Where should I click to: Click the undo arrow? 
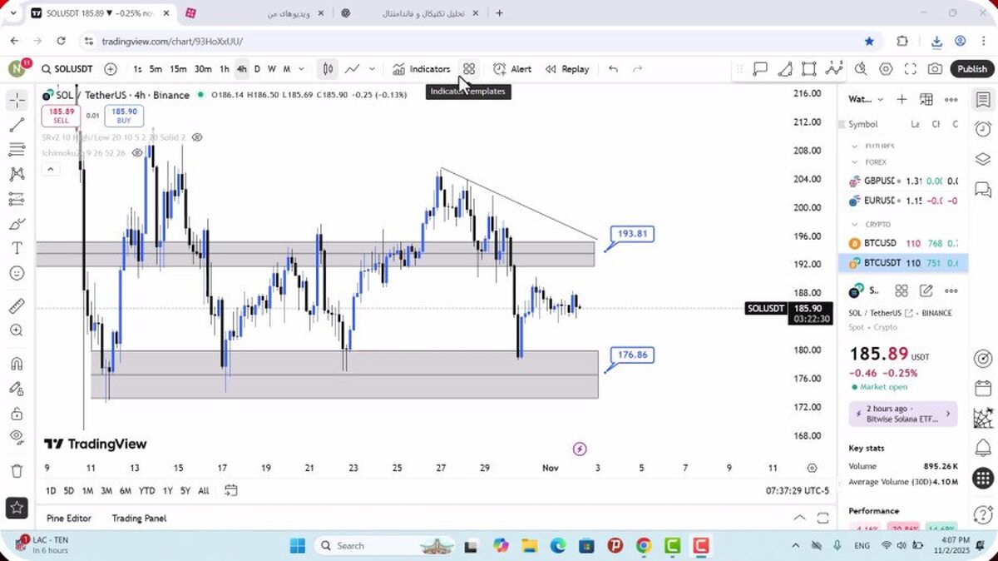[x=613, y=69]
